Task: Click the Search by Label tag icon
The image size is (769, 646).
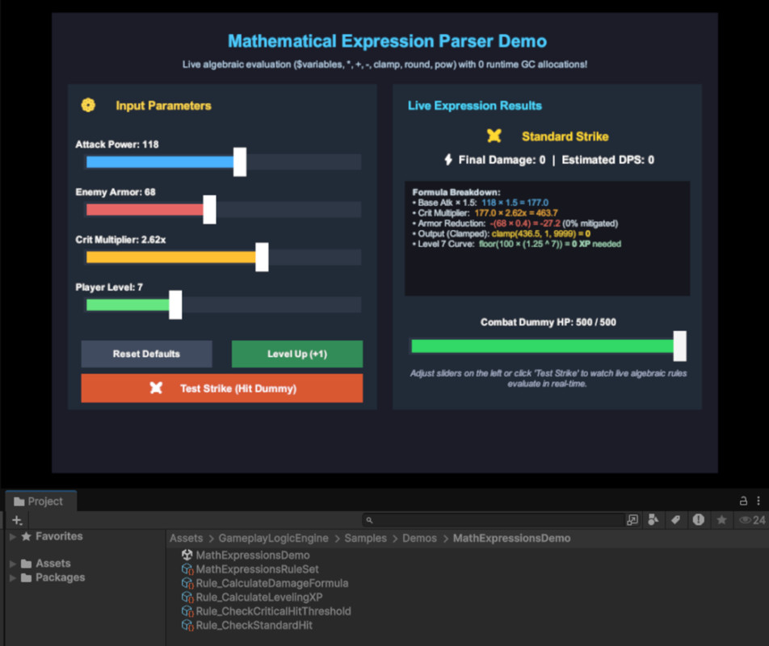Action: (x=676, y=519)
